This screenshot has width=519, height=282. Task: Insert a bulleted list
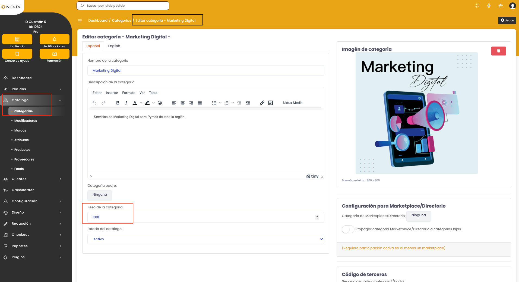coord(214,103)
